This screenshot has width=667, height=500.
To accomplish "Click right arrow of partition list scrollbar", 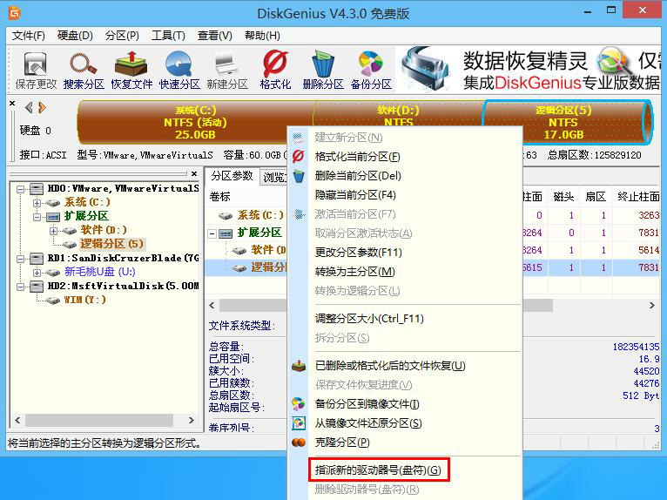I will 652,305.
